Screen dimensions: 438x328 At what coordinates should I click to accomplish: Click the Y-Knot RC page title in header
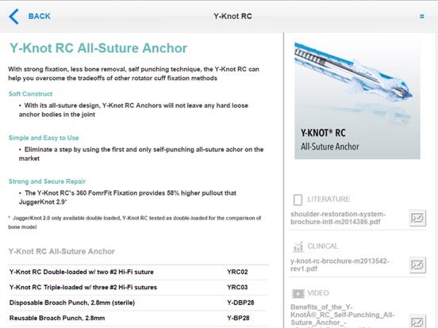click(232, 16)
